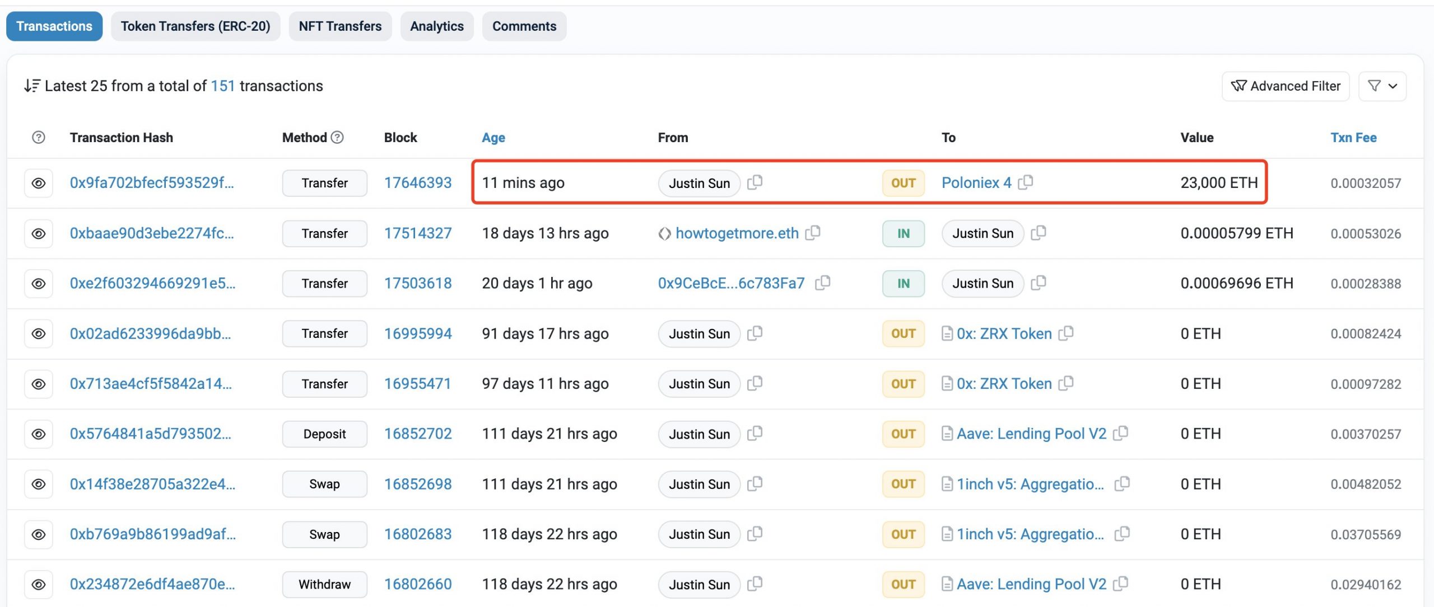
Task: Switch to the Transactions tab
Action: tap(54, 26)
